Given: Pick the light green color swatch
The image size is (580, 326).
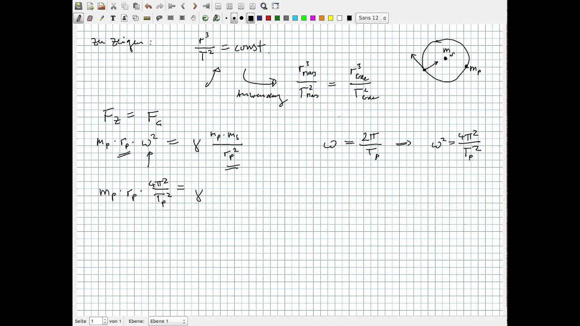Looking at the screenshot, I should pyautogui.click(x=304, y=18).
